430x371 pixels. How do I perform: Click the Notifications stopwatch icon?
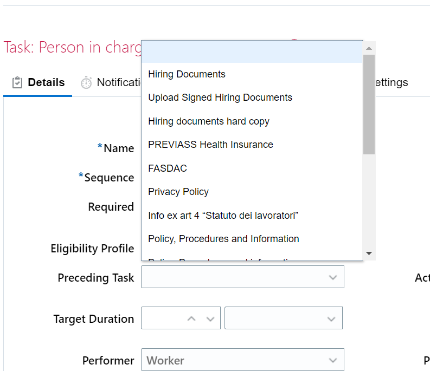pos(86,82)
